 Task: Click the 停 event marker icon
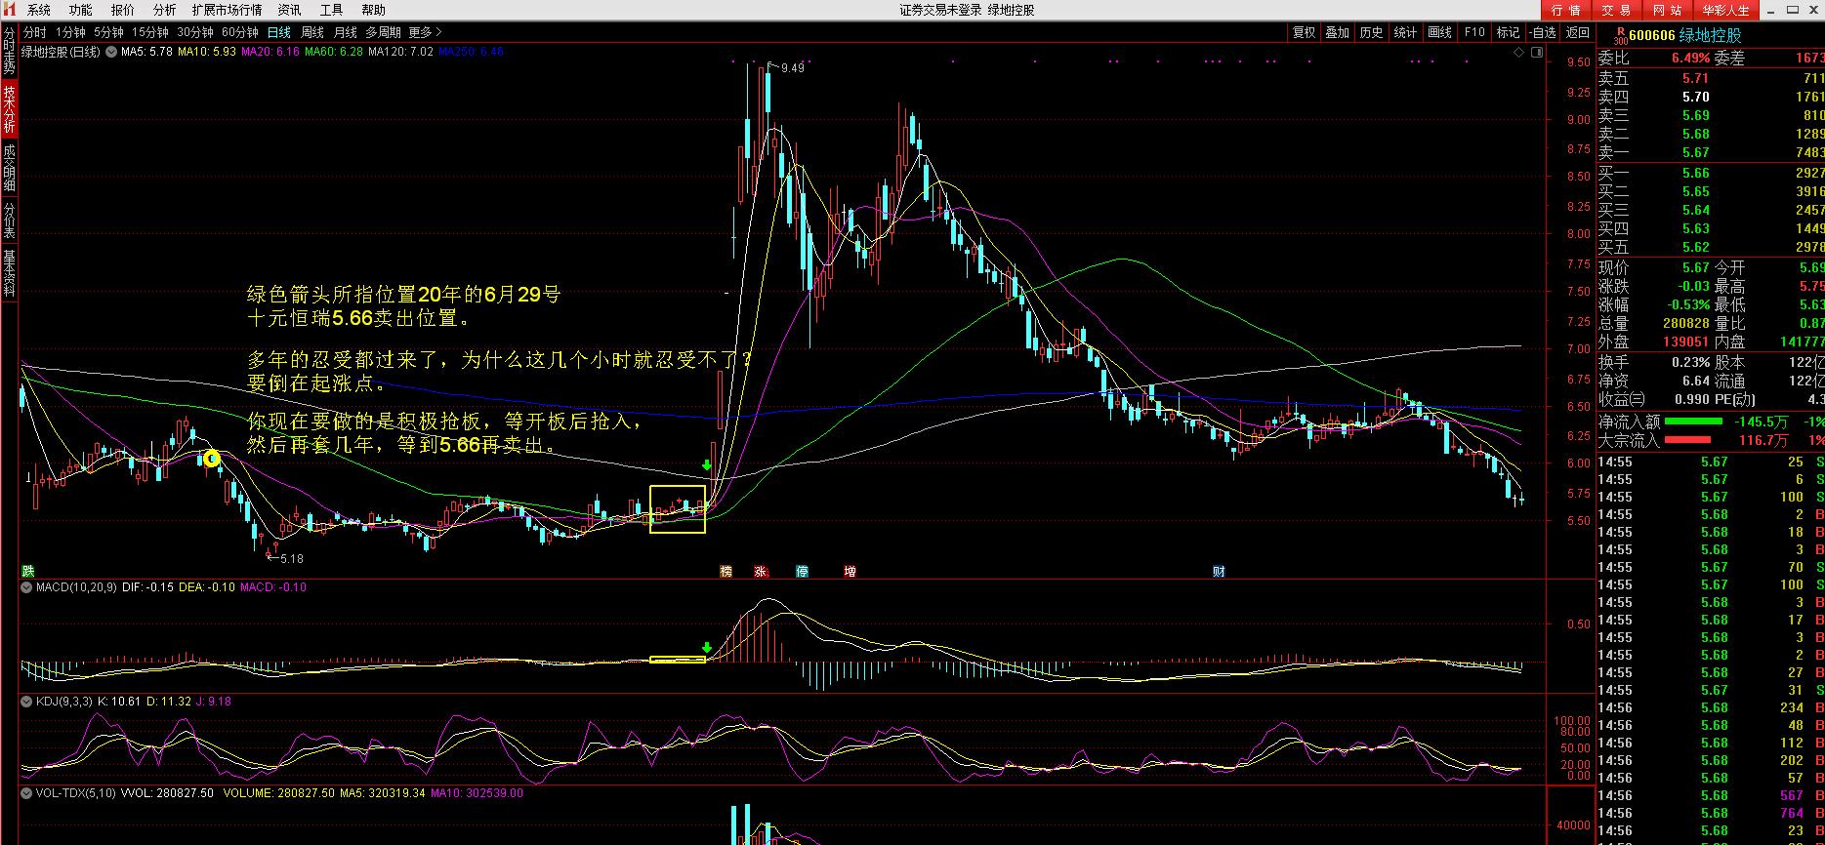[x=802, y=572]
